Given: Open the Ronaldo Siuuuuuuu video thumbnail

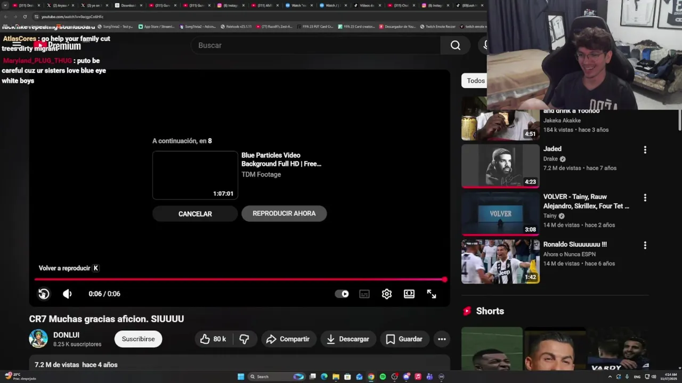Looking at the screenshot, I should click(500, 261).
